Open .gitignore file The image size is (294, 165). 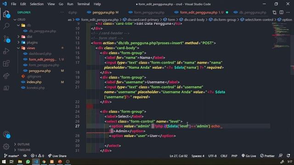pyautogui.click(x=34, y=77)
